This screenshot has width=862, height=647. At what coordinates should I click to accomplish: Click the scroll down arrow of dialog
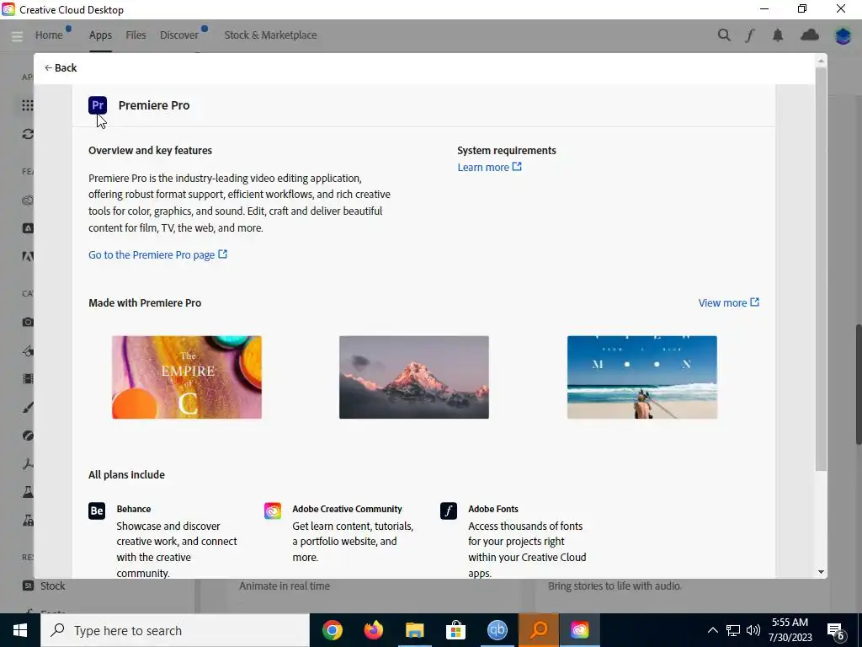822,572
